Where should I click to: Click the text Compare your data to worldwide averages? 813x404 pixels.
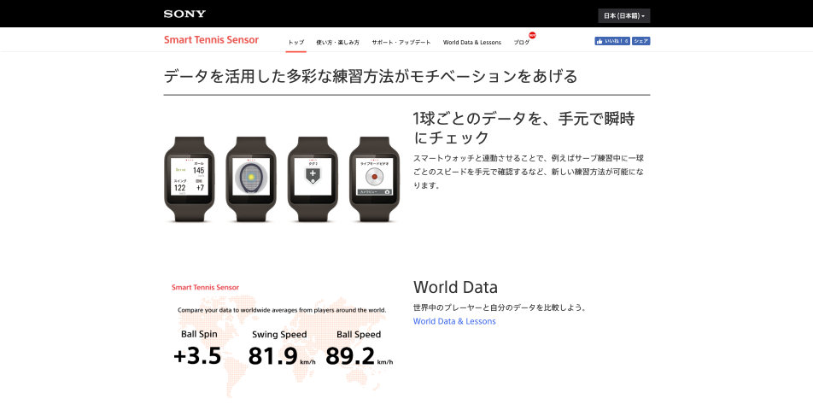coord(282,310)
